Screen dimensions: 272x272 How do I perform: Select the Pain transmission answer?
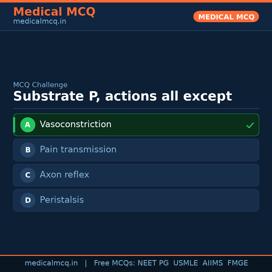click(x=78, y=150)
